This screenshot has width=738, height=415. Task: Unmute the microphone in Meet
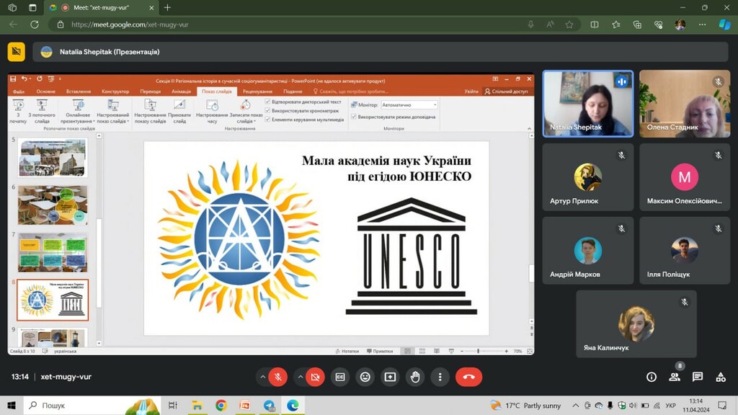click(278, 377)
